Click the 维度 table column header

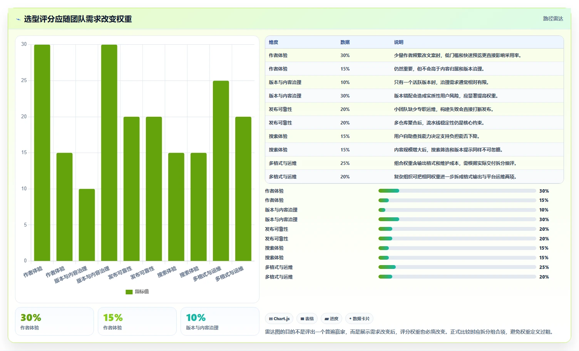pyautogui.click(x=273, y=42)
